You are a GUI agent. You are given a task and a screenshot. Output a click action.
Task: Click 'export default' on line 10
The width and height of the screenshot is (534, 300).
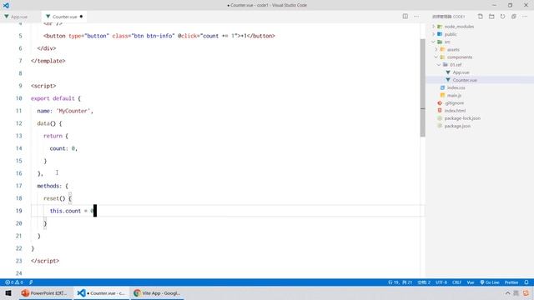click(53, 98)
